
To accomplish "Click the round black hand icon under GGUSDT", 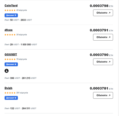I will tap(7, 71).
